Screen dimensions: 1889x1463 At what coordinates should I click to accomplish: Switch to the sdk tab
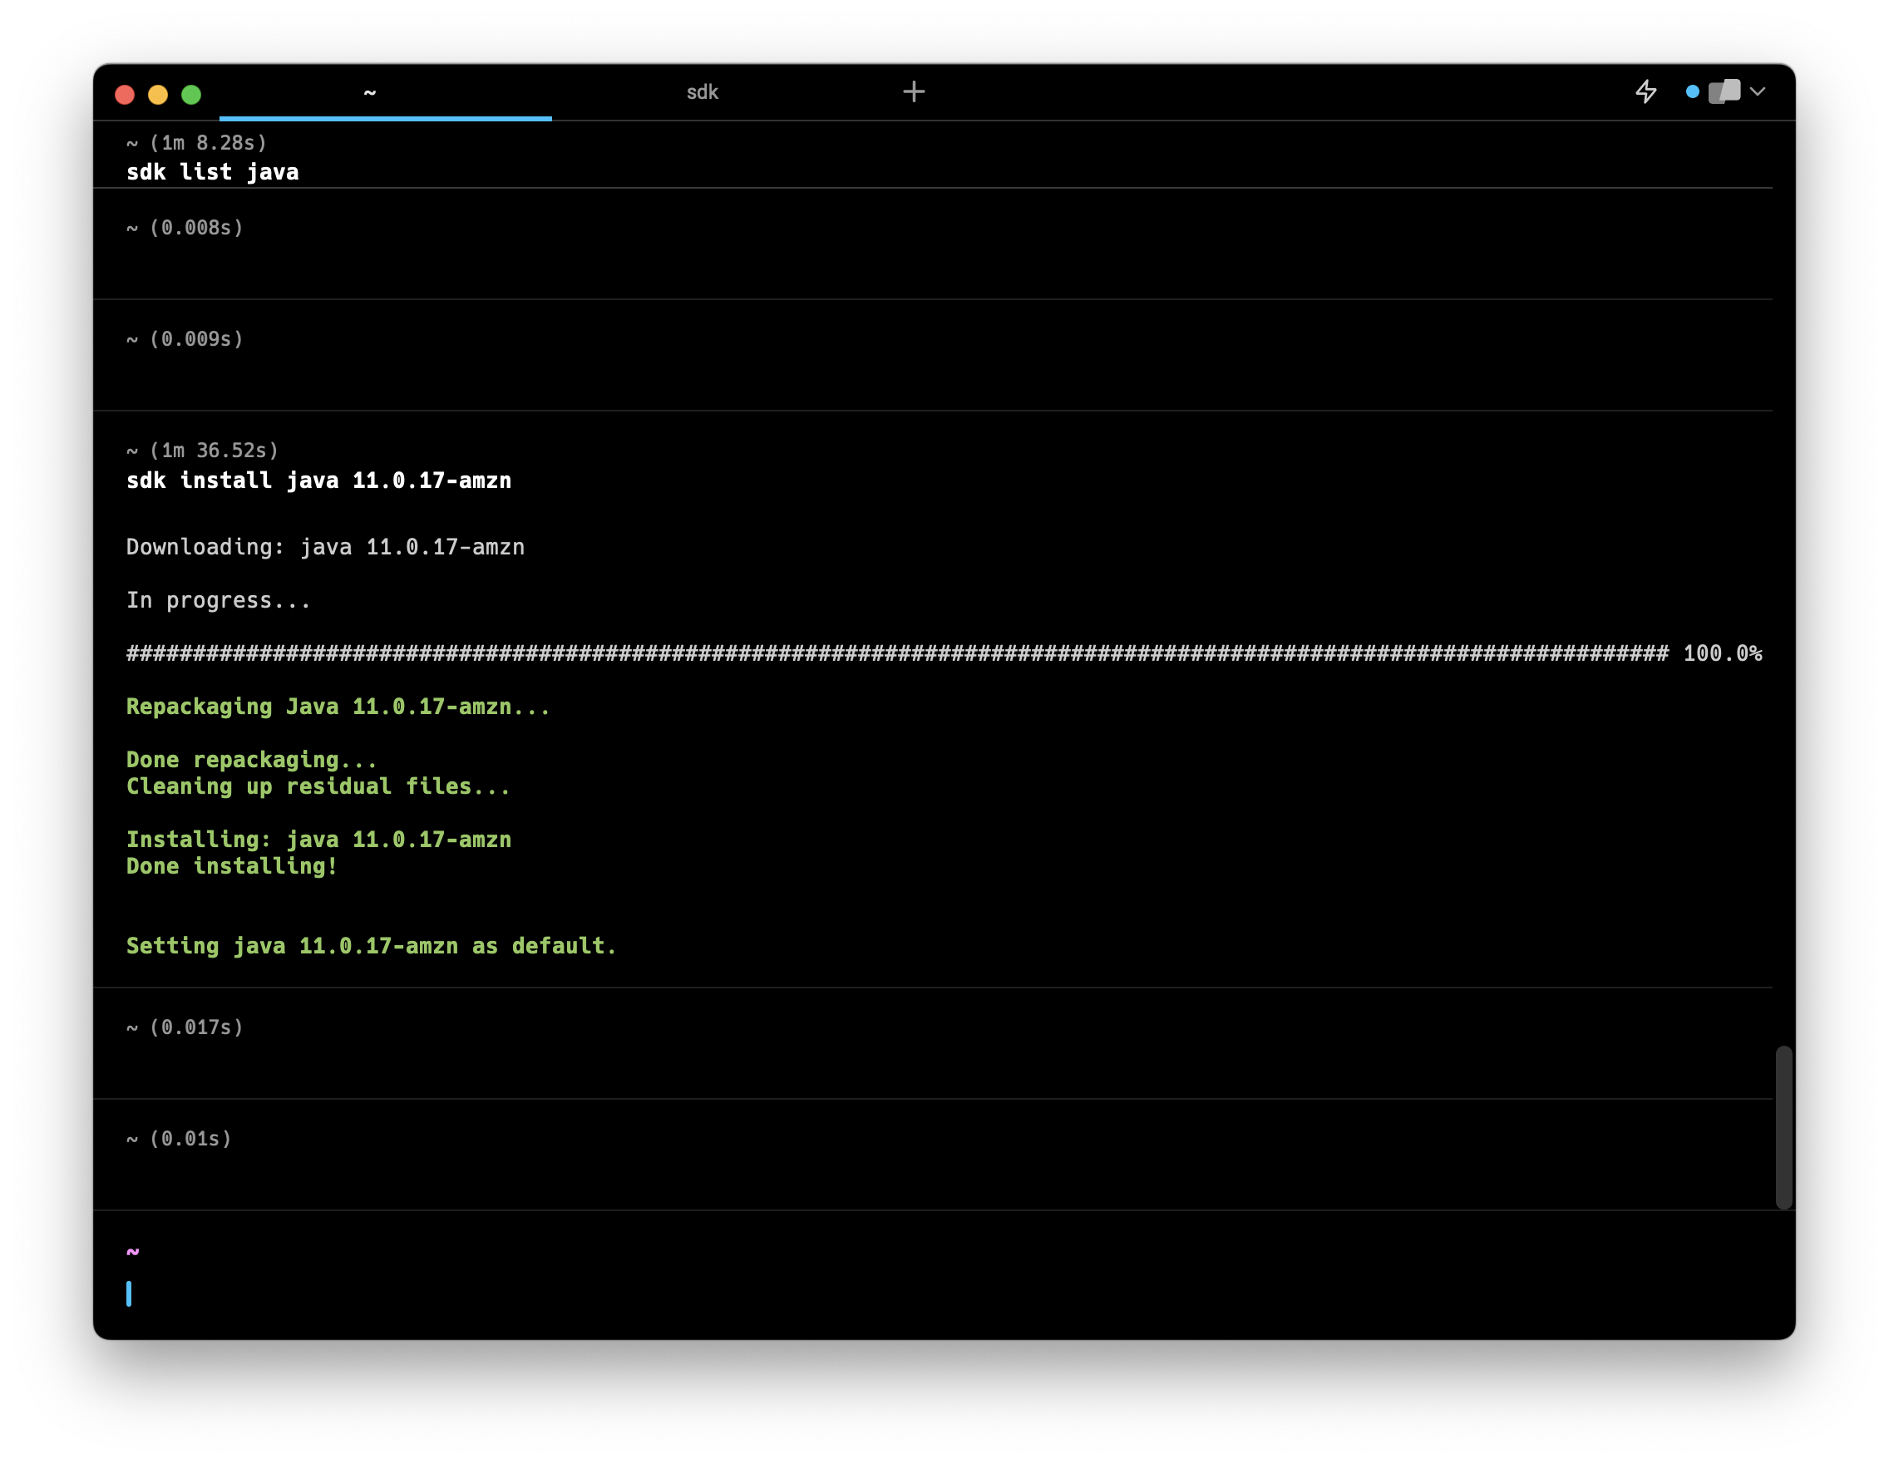coord(702,91)
